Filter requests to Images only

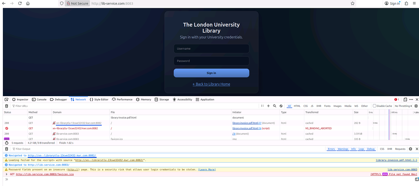[338, 106]
